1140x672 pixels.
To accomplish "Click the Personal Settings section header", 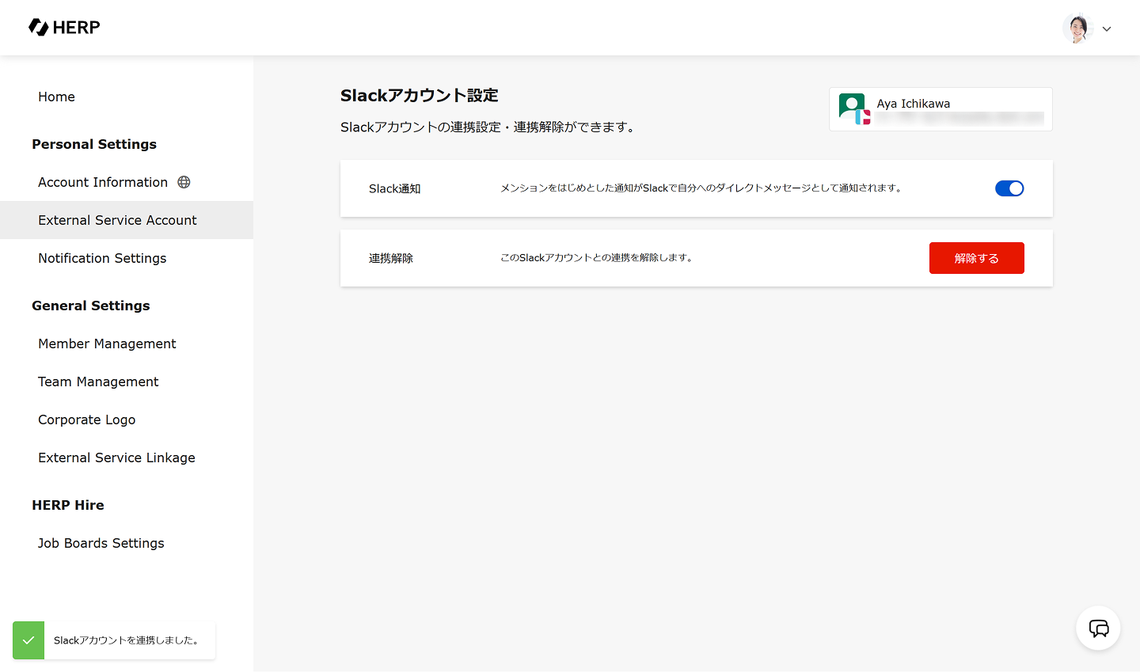I will click(94, 144).
